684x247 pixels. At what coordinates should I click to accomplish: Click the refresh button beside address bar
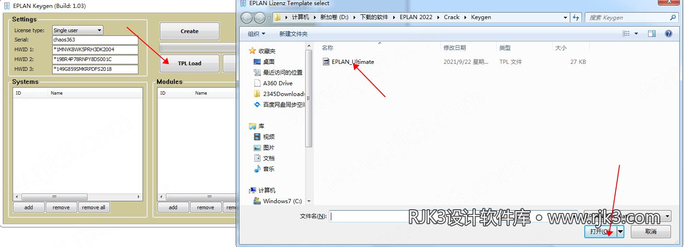click(x=576, y=17)
